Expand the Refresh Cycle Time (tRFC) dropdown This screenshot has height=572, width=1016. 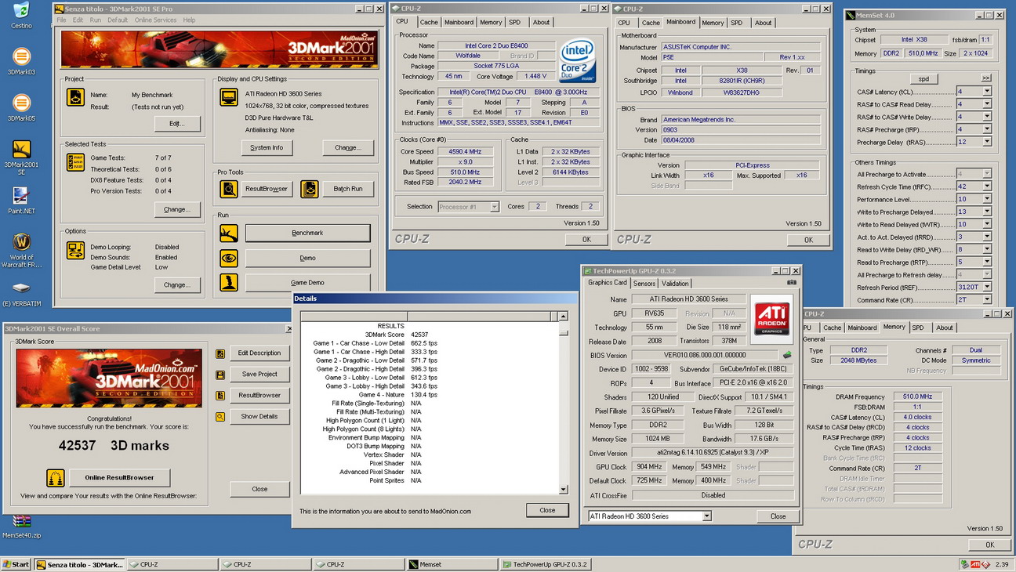[x=986, y=186]
